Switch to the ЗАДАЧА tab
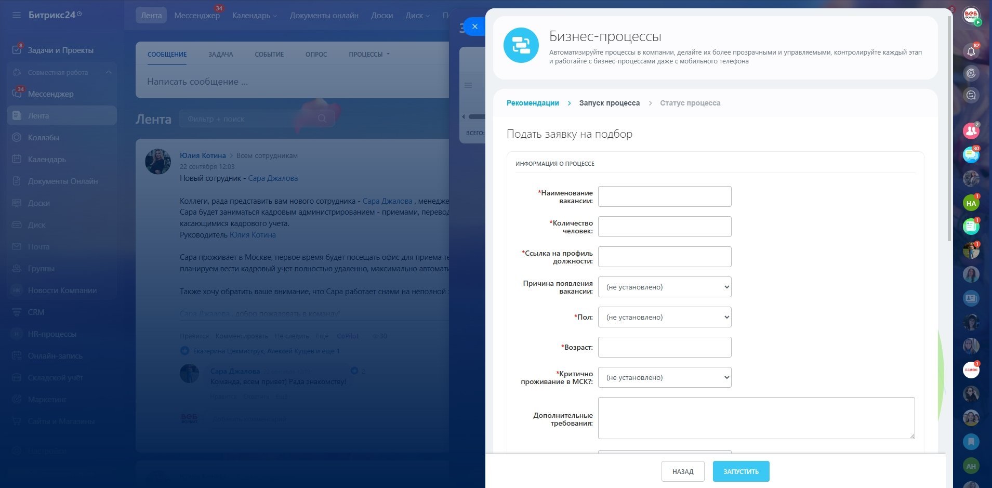This screenshot has width=992, height=488. (221, 54)
